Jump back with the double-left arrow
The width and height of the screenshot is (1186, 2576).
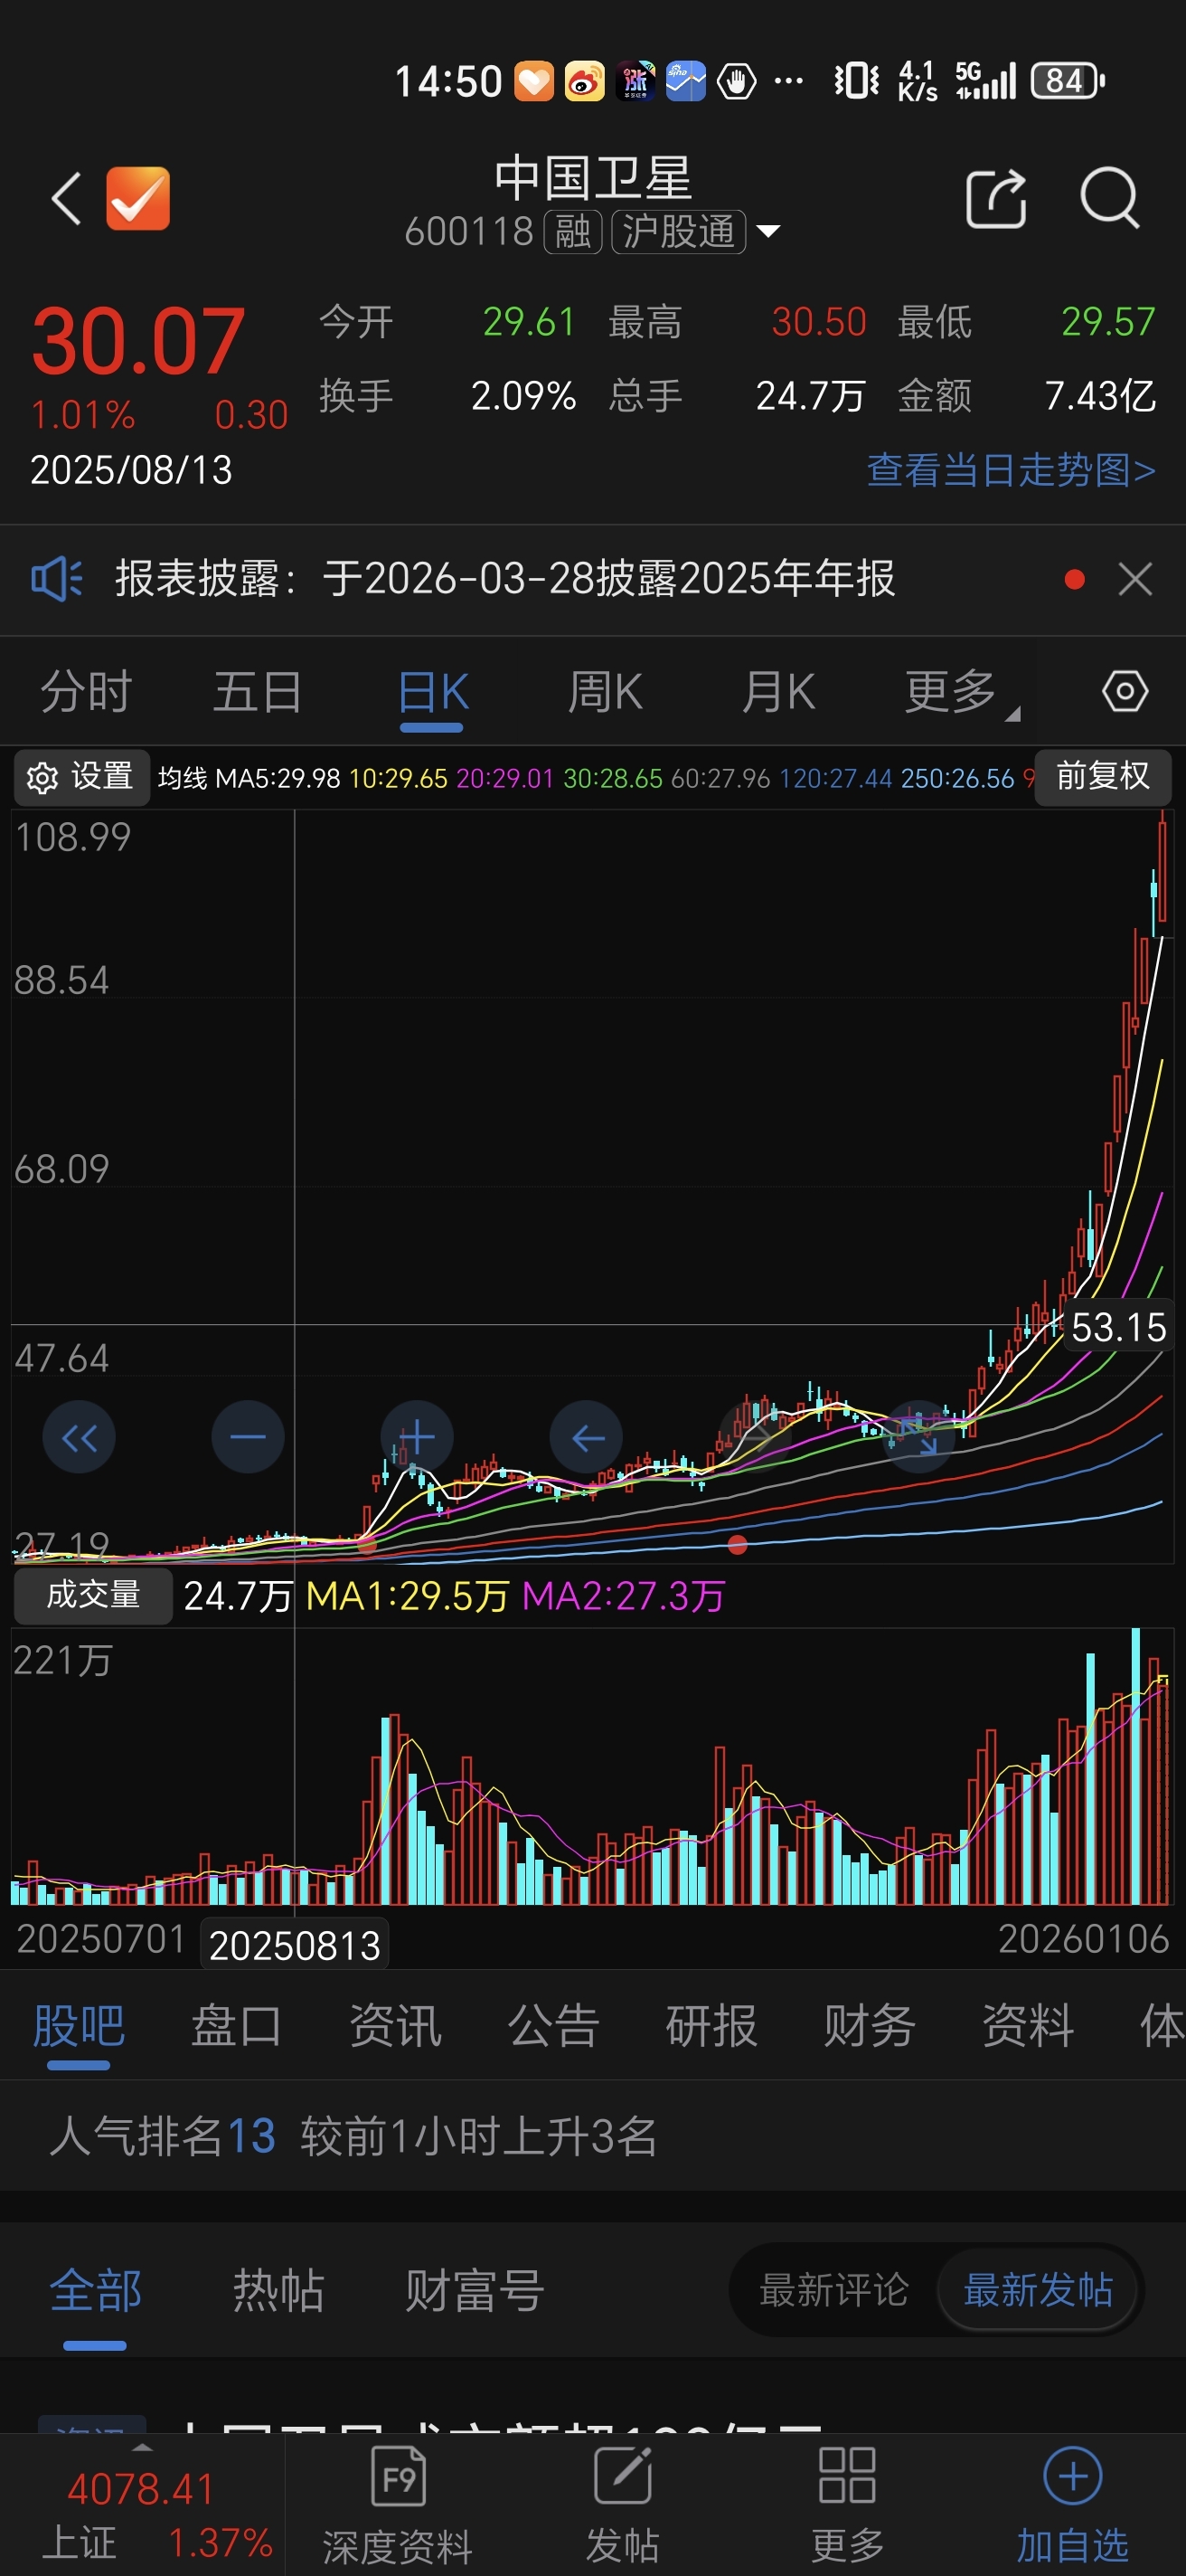(79, 1438)
